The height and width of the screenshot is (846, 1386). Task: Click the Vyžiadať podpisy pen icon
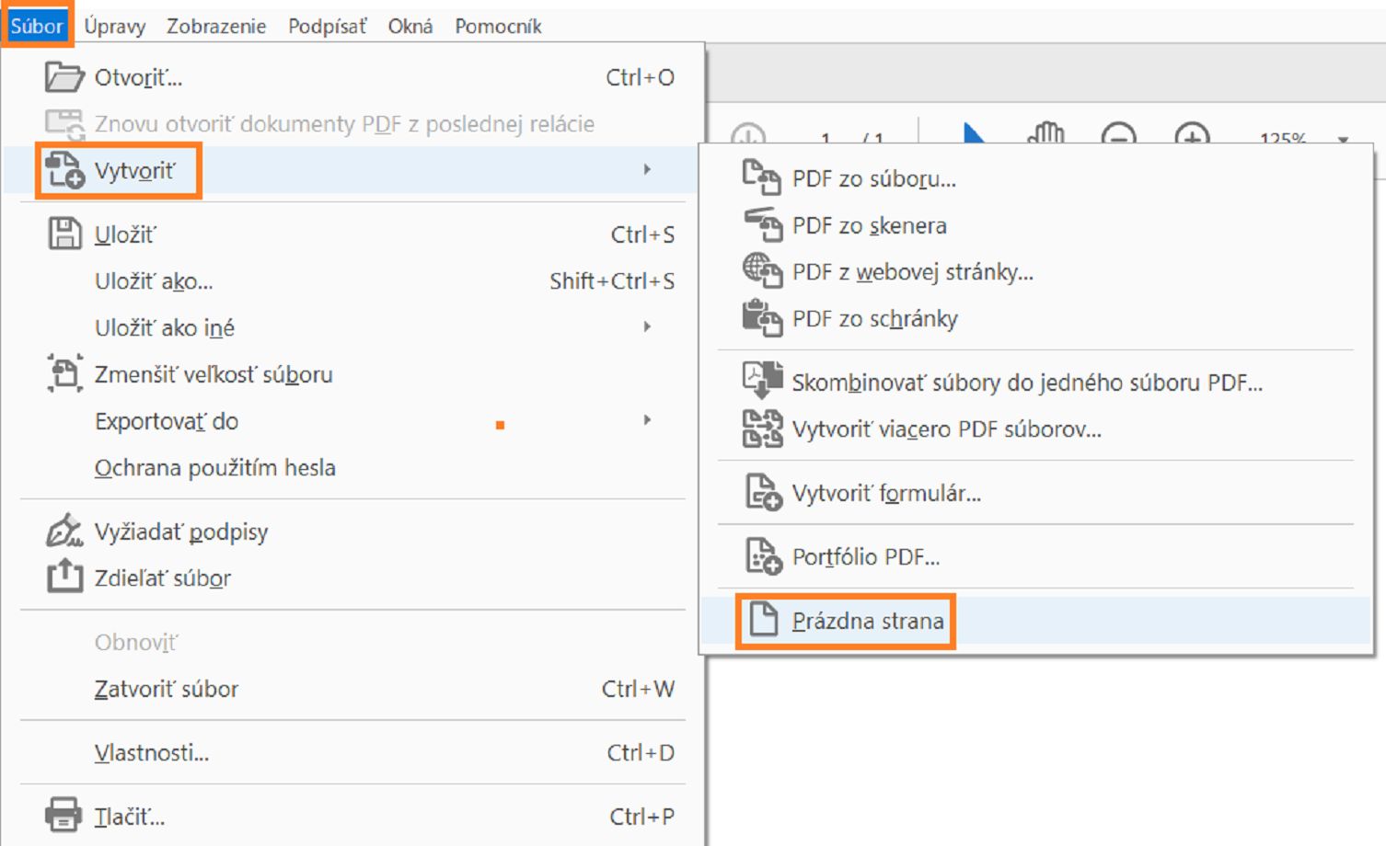pos(64,532)
